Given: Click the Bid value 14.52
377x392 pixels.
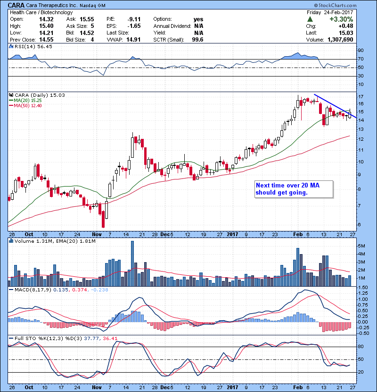Looking at the screenshot, I should click(87, 33).
